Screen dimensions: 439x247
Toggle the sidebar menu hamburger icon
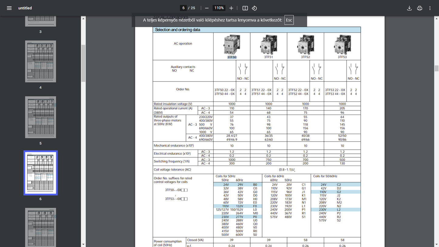point(9,8)
